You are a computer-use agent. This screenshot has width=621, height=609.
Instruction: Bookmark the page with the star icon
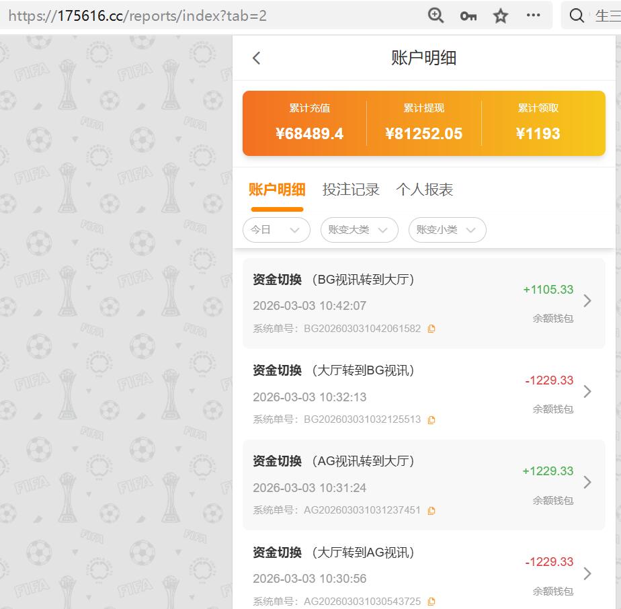500,15
